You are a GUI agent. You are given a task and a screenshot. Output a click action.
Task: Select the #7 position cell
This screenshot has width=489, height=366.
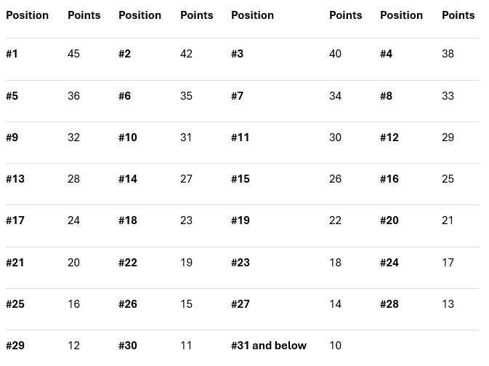point(237,96)
